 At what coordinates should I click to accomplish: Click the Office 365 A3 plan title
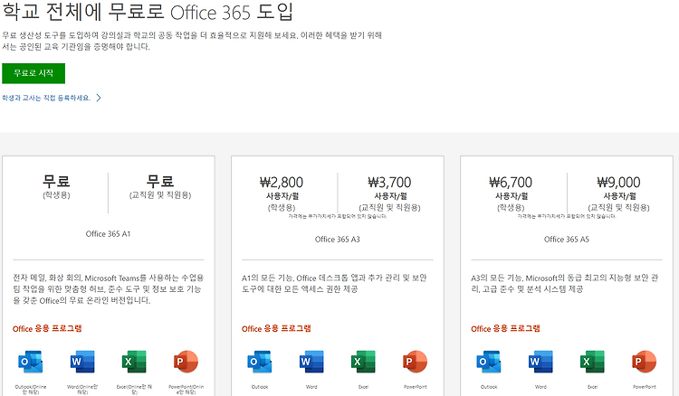pos(338,239)
